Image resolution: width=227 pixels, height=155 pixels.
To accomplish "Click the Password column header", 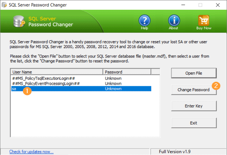I will [121, 72].
